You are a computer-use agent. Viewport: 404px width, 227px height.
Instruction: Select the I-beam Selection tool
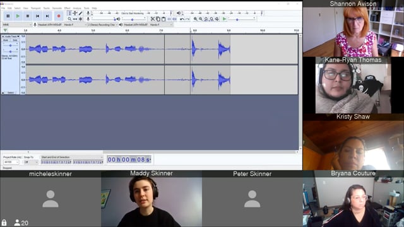(69, 13)
